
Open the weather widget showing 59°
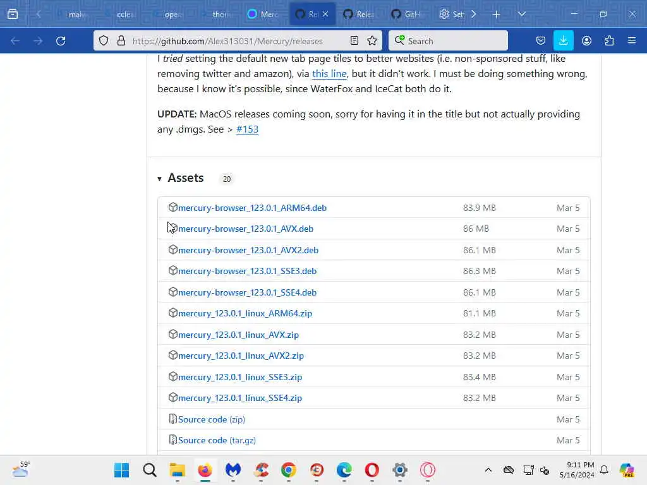21,469
